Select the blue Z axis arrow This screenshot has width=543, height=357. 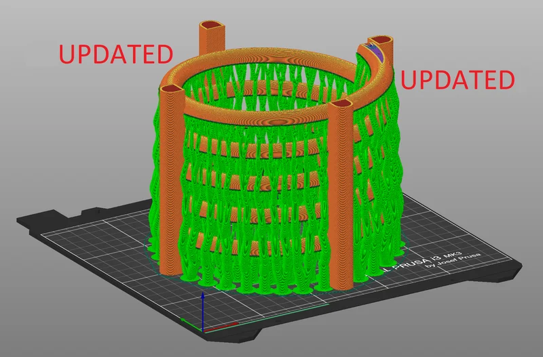pos(203,312)
